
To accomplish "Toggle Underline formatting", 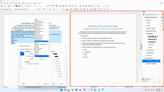I will pyautogui.click(x=50, y=9).
